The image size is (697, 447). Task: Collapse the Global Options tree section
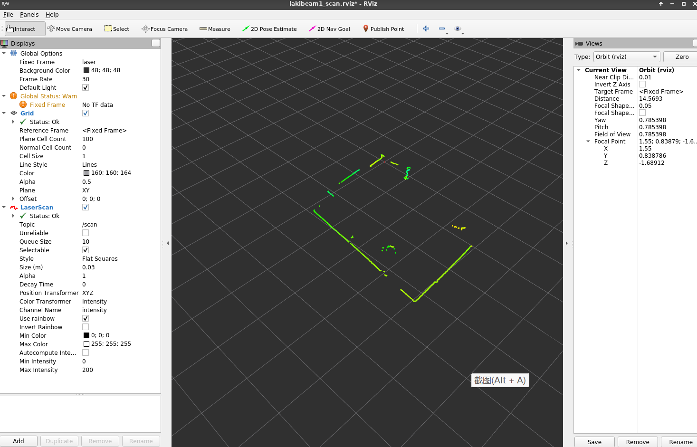pyautogui.click(x=4, y=54)
